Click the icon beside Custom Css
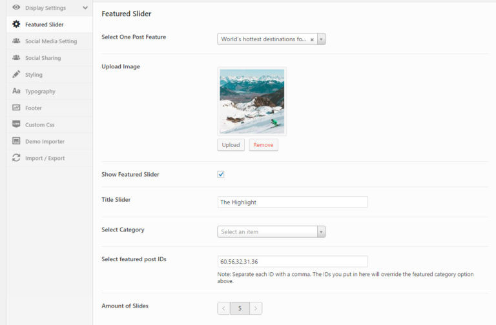 point(16,124)
